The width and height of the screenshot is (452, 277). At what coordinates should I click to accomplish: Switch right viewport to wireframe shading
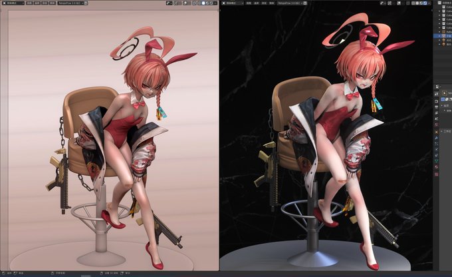(413, 3)
